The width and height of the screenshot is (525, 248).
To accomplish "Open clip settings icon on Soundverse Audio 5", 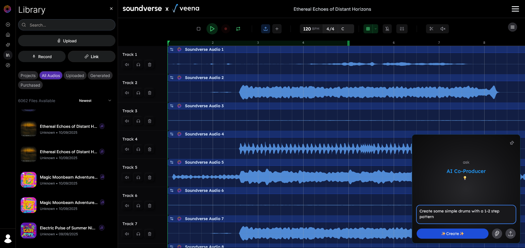I will click(x=172, y=162).
